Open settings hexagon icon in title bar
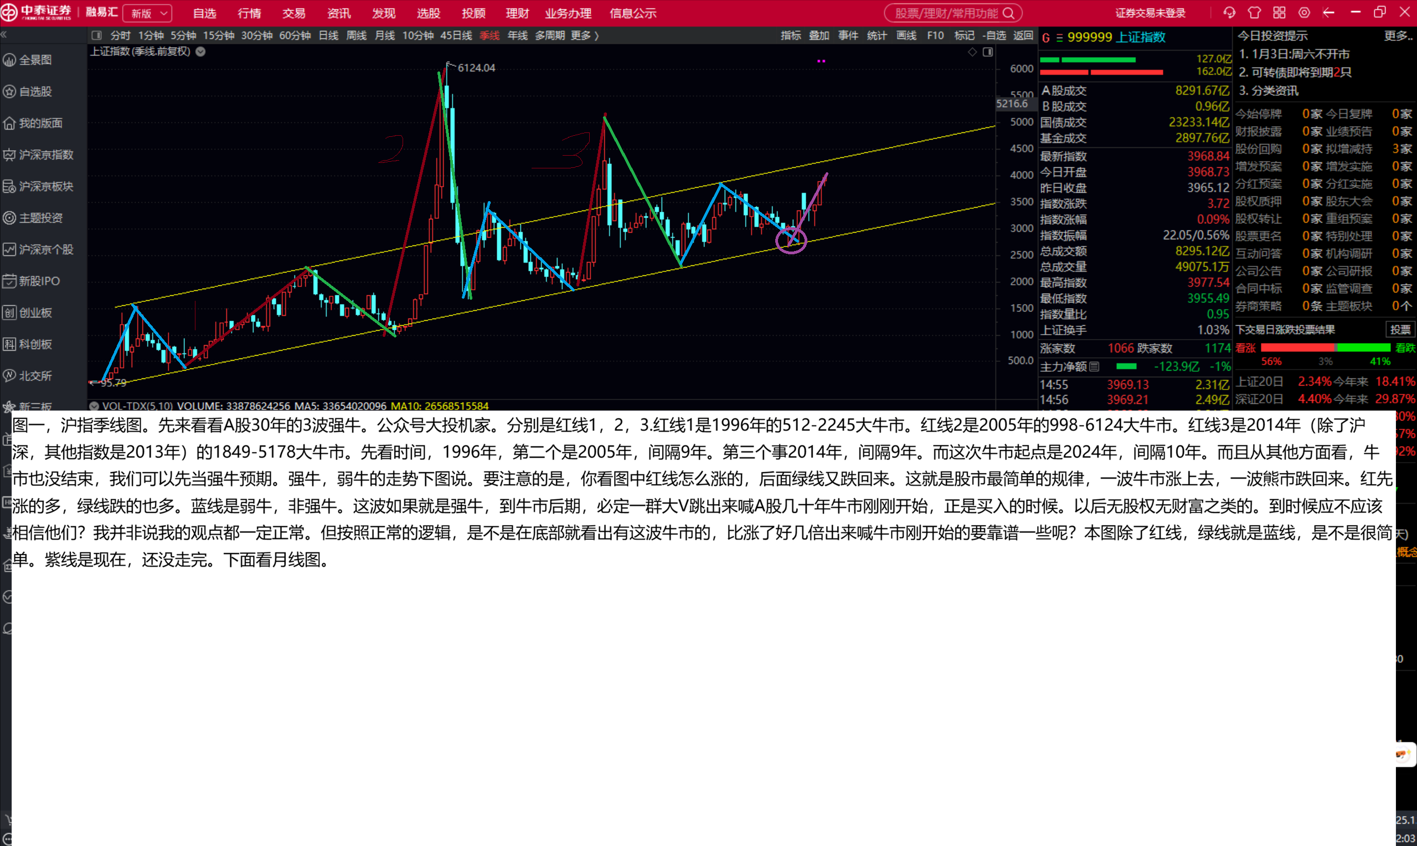The height and width of the screenshot is (846, 1417). click(1304, 13)
